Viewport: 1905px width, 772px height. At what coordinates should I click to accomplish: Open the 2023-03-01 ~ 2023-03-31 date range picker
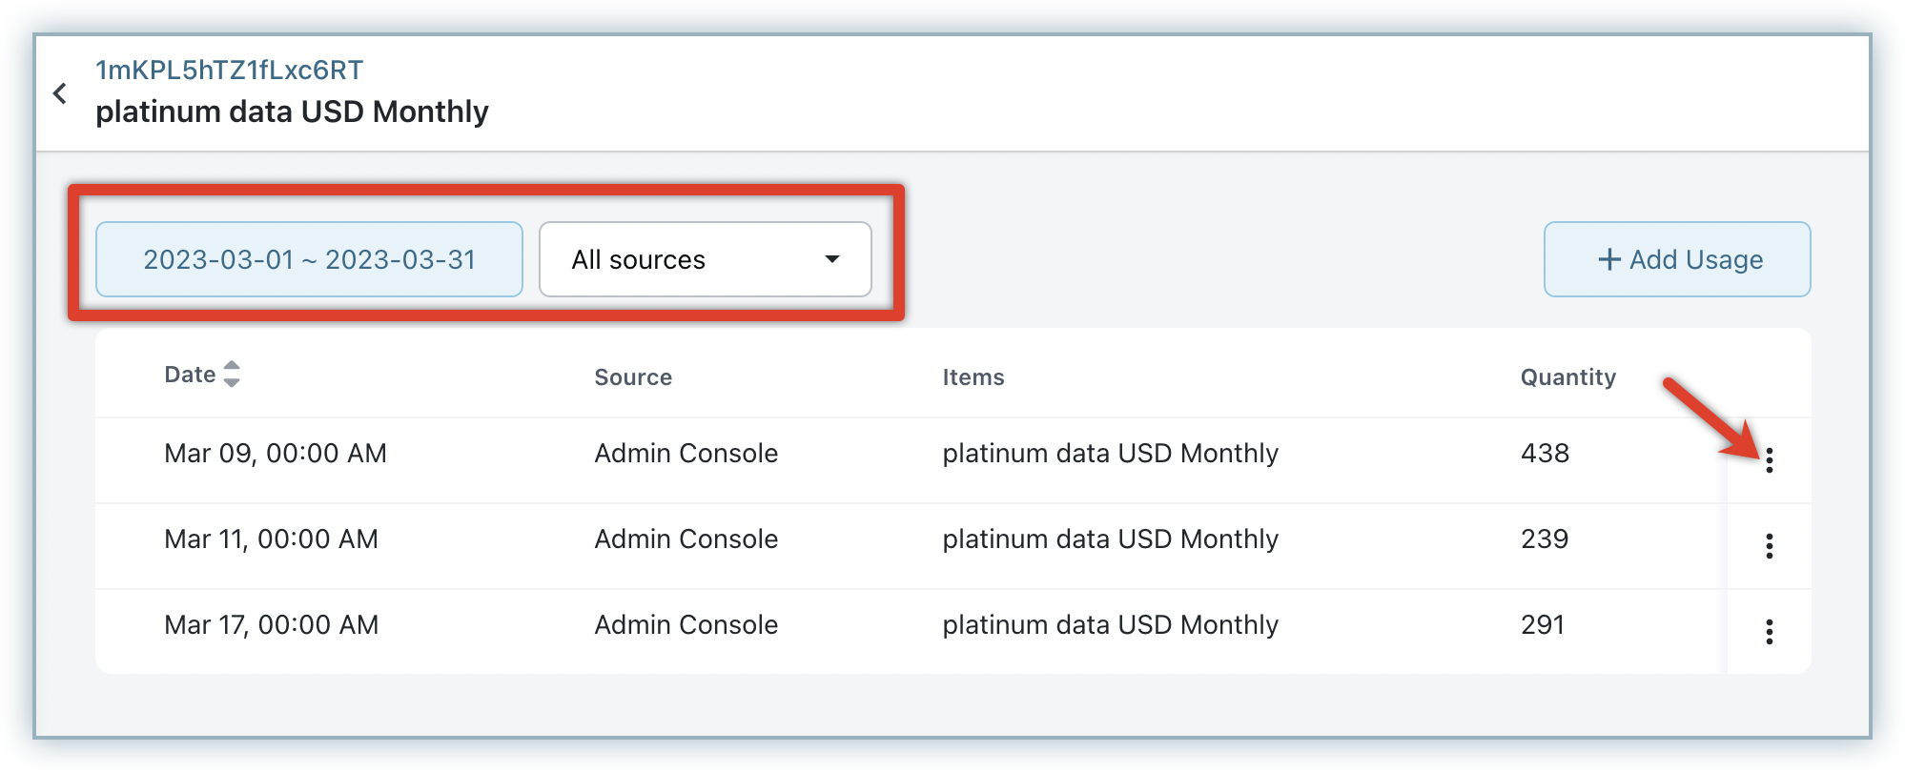point(309,259)
